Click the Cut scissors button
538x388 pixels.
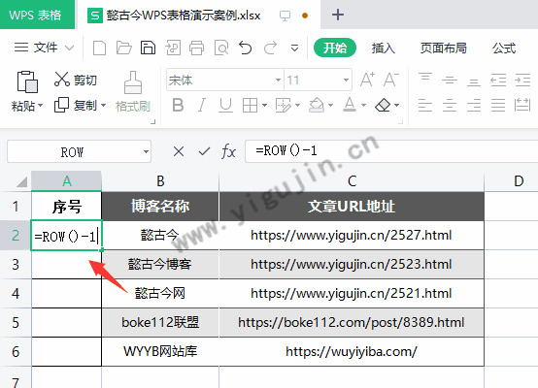click(x=76, y=80)
